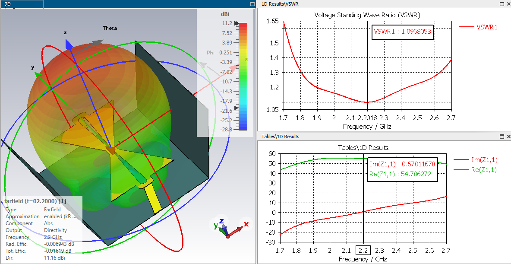511x264 pixels.
Task: Click the Output Directivity row in farfield info
Action: (x=37, y=230)
